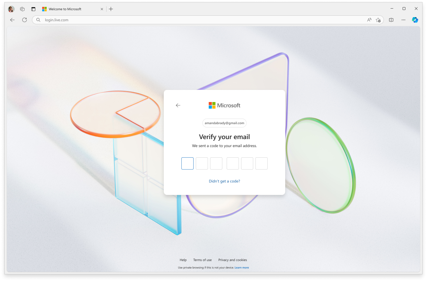Click the "Didn't get a code?" link
This screenshot has width=427, height=281.
pyautogui.click(x=224, y=181)
